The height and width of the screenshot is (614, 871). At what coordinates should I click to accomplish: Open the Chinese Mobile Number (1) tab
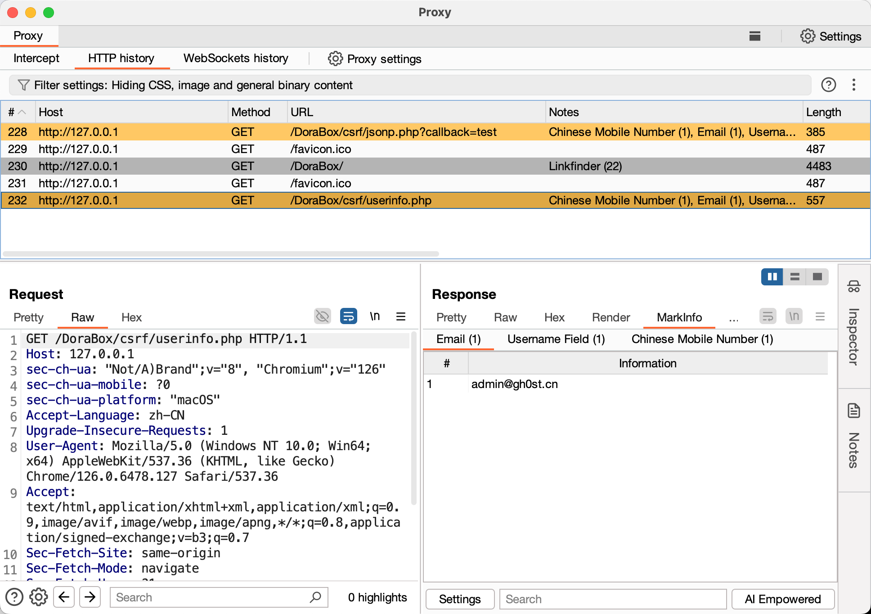point(702,339)
